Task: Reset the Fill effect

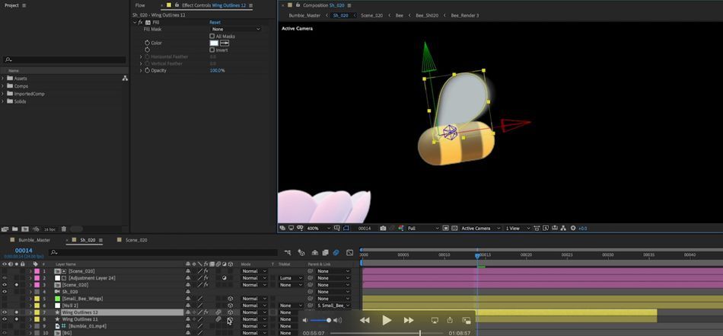Action: coord(215,22)
